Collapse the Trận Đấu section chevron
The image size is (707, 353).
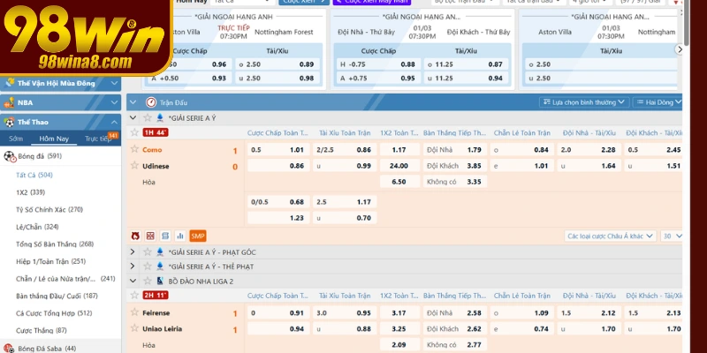click(x=133, y=102)
